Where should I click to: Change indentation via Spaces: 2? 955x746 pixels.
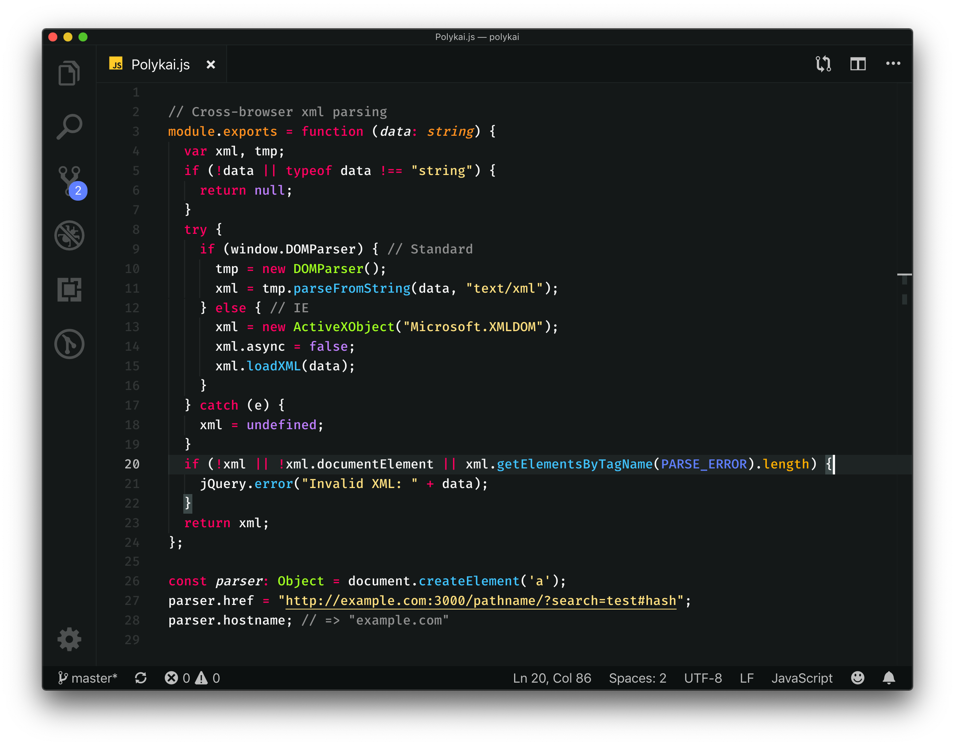tap(637, 678)
